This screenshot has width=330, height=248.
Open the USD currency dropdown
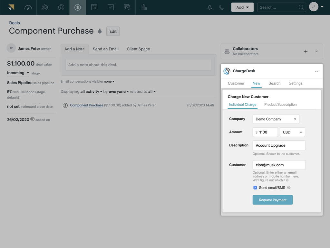(292, 132)
